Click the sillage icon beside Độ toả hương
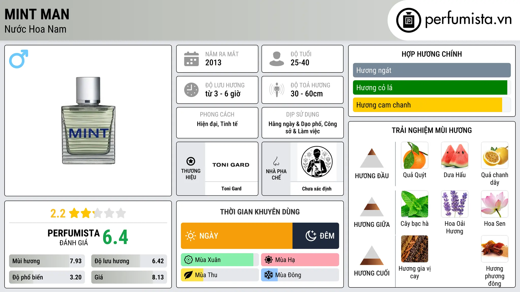The height and width of the screenshot is (292, 520). tap(277, 90)
